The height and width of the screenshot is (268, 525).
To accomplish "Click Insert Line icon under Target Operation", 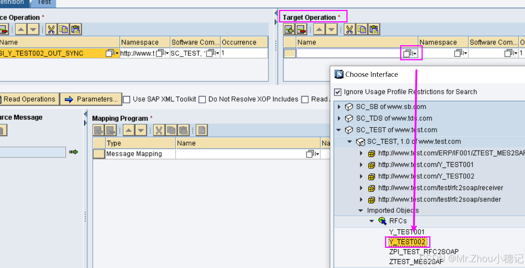I will tap(289, 29).
